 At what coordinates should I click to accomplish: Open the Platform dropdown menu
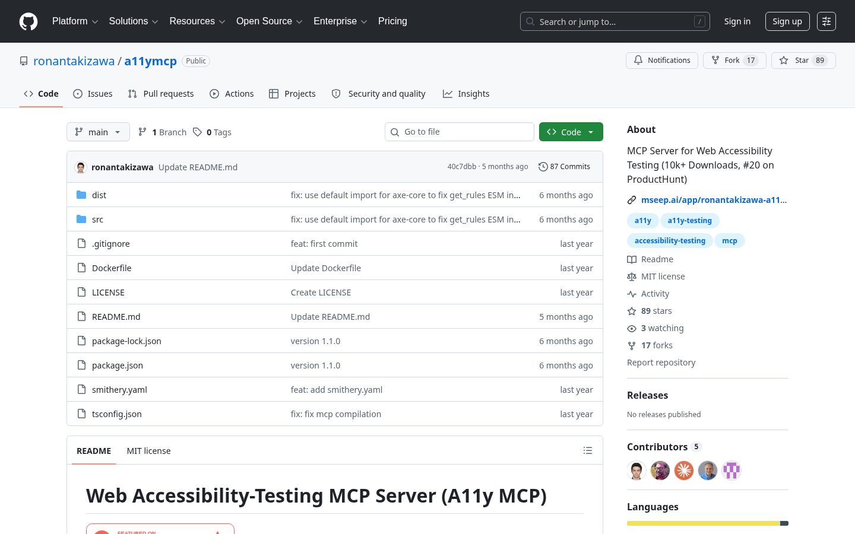tap(75, 21)
